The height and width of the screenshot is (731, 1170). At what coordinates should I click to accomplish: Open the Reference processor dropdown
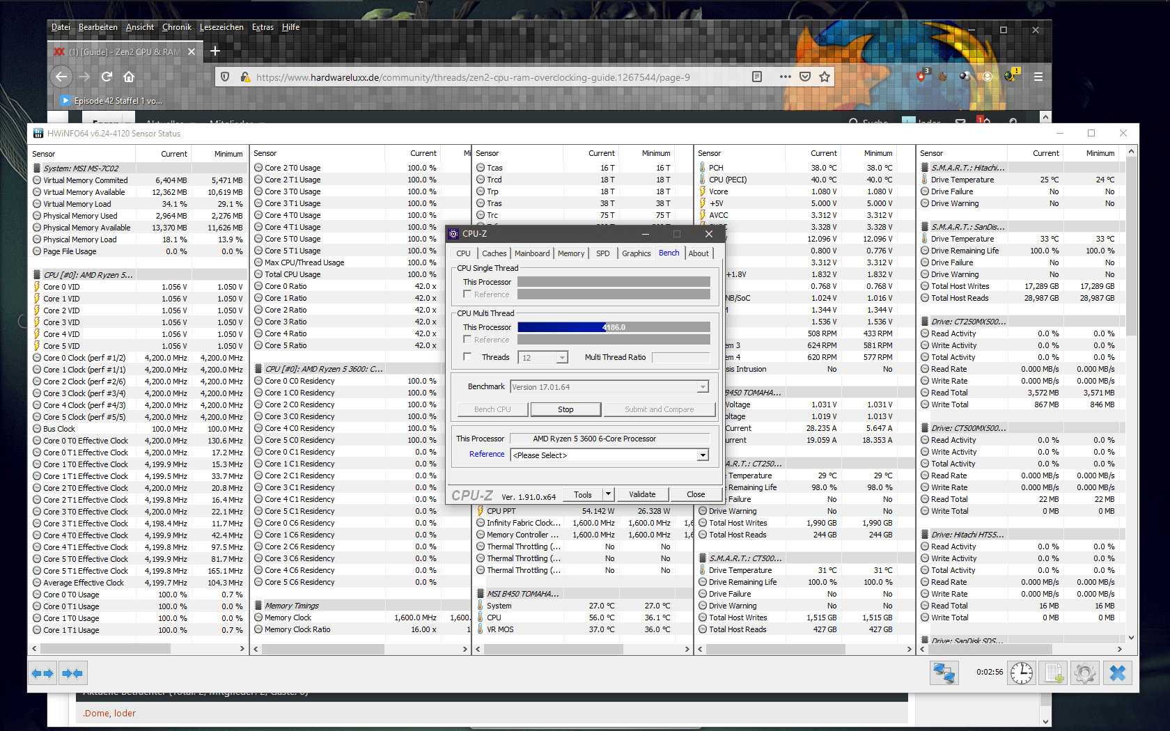[703, 455]
